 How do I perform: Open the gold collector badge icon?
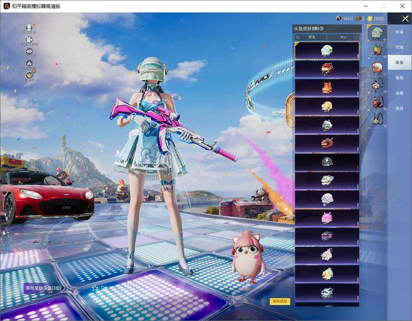click(x=29, y=75)
